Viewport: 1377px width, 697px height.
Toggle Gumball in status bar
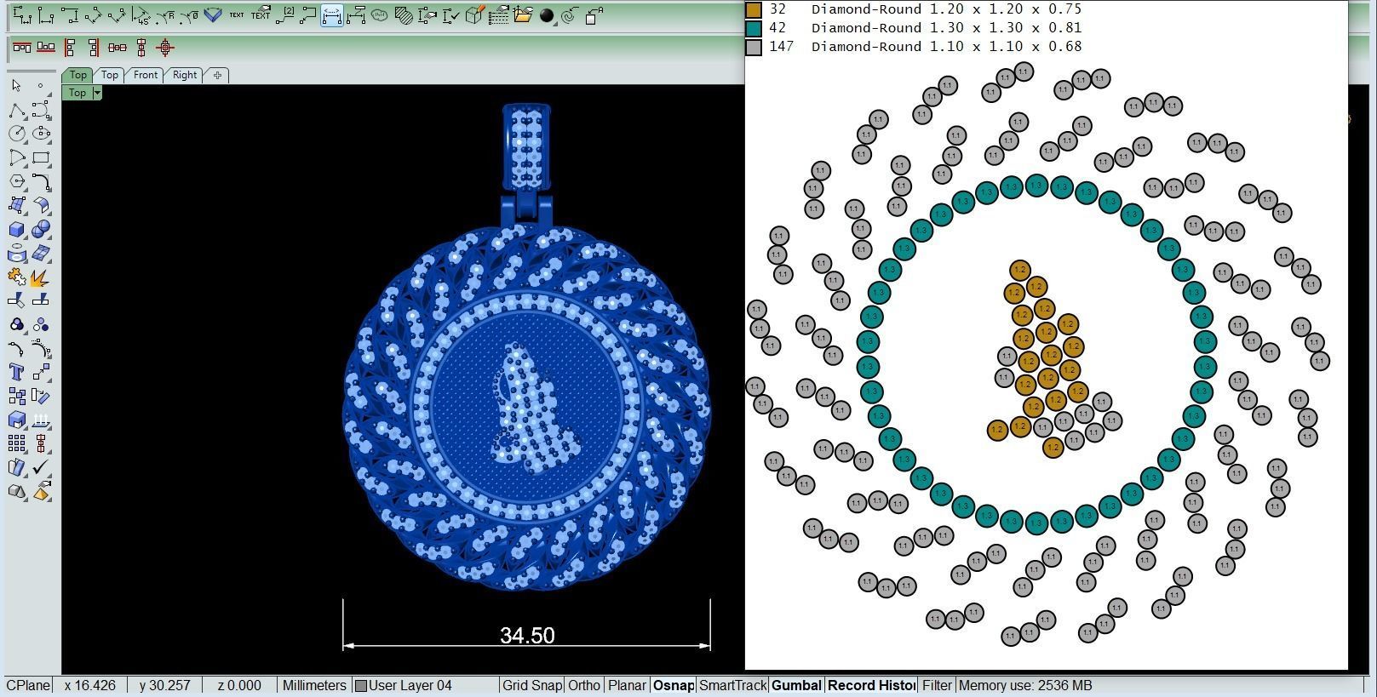796,685
